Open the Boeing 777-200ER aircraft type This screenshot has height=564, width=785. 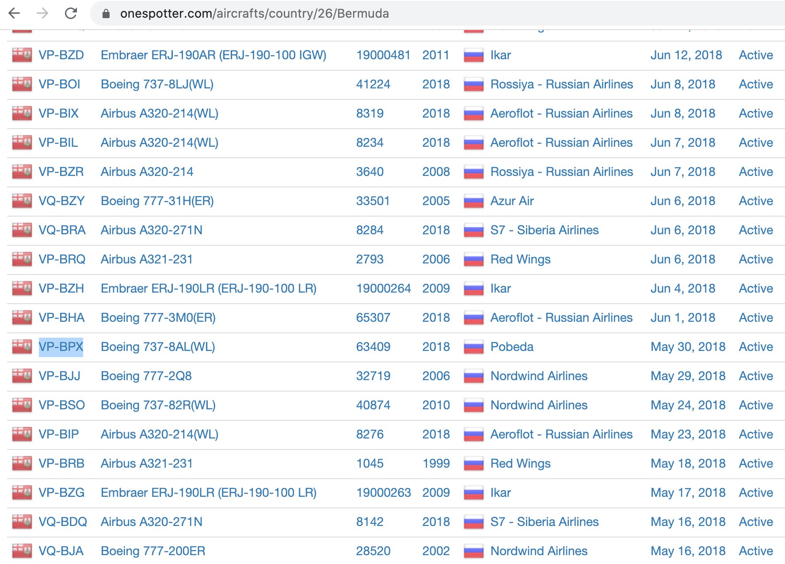point(153,551)
